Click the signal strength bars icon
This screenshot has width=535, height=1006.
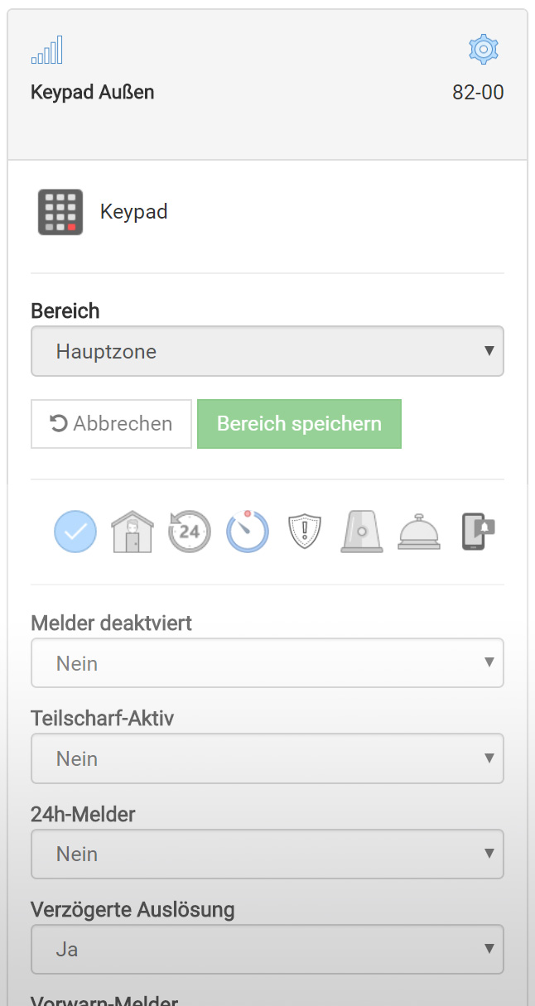[47, 51]
